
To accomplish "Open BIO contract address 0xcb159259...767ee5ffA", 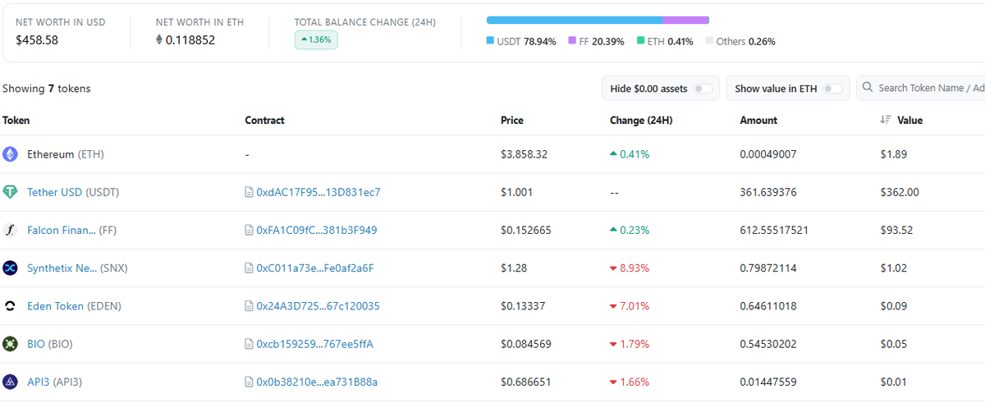I will click(x=315, y=344).
